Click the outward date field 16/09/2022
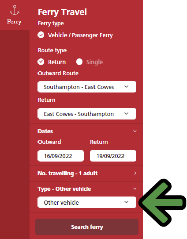 pyautogui.click(x=60, y=156)
